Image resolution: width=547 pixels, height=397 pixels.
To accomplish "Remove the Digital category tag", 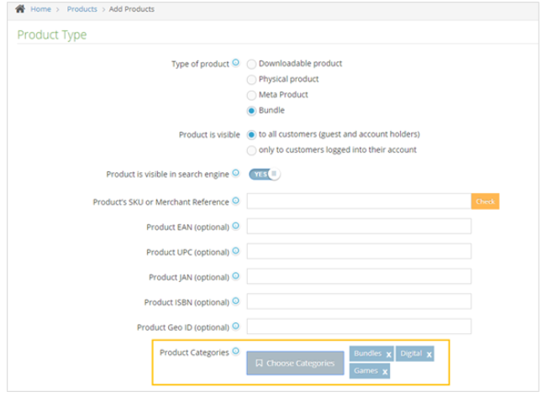I will point(429,355).
